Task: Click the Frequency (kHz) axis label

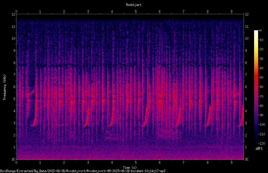Action: point(5,87)
